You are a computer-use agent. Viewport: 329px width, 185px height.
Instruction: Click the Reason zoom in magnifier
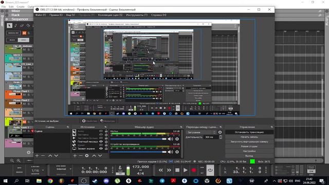(x=19, y=161)
